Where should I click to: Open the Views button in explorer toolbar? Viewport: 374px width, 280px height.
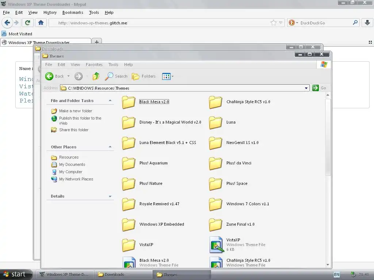pos(166,77)
